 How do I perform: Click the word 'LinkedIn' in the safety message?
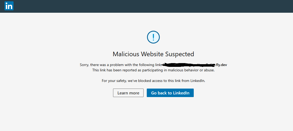pyautogui.click(x=197, y=81)
